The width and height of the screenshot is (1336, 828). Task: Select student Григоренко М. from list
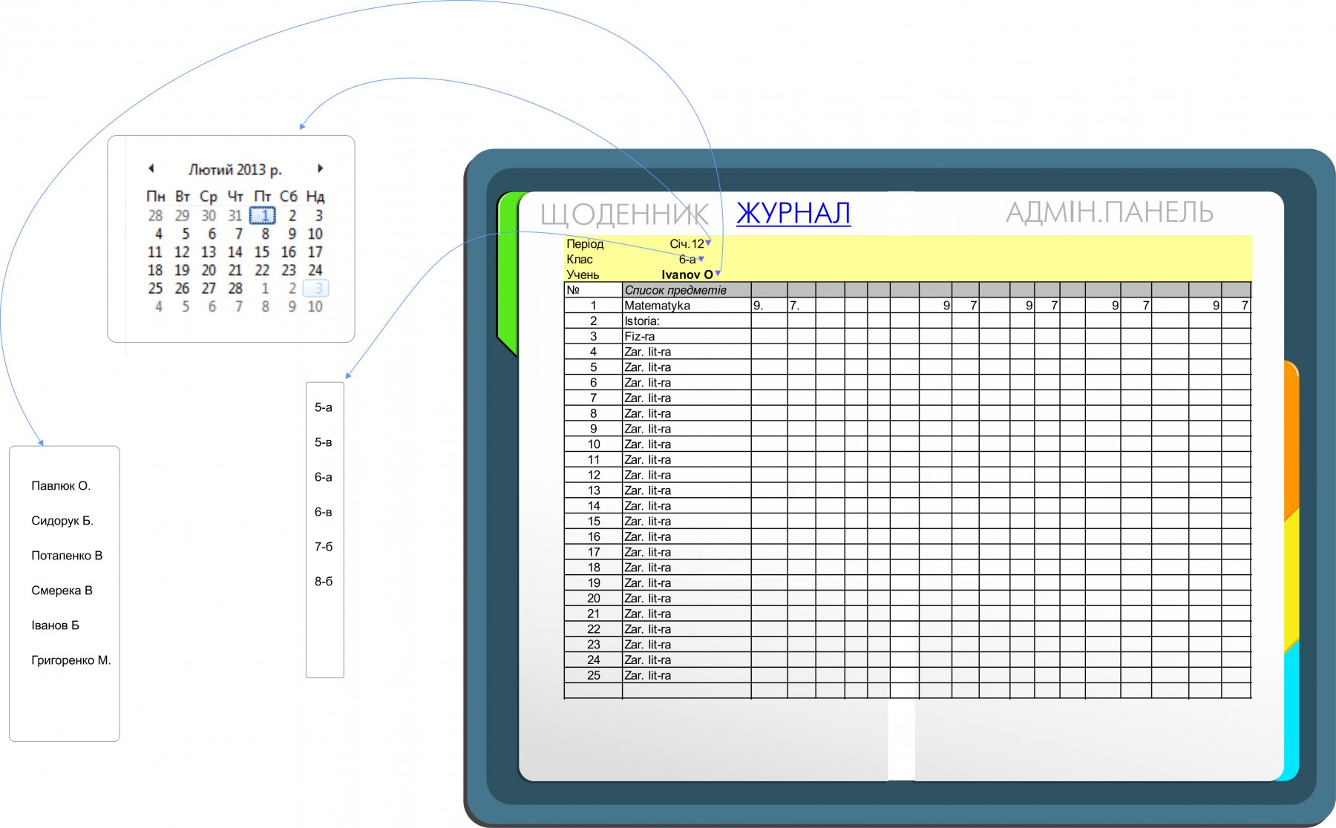tap(71, 660)
